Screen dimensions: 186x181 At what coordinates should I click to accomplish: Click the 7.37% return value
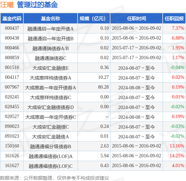(178, 28)
